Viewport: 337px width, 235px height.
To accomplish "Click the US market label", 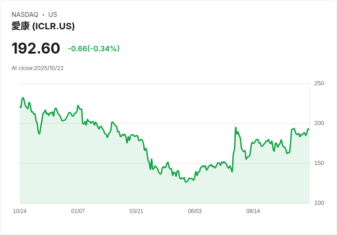I will pos(53,15).
